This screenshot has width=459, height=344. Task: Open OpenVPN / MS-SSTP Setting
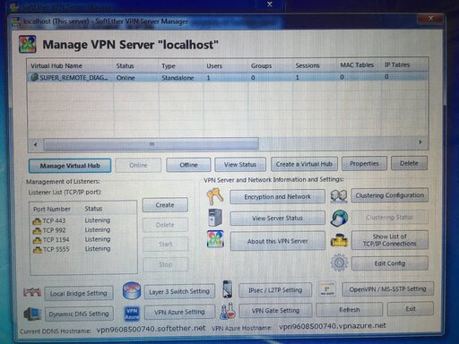[x=387, y=289]
